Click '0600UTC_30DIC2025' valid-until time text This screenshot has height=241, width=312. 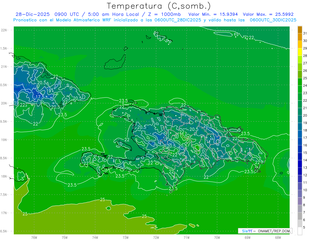273,20
